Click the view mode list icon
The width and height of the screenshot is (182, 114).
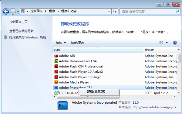click(161, 43)
